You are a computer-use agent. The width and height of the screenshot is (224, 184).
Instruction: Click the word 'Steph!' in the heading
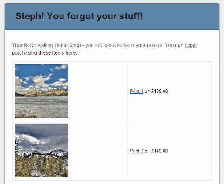pos(30,16)
